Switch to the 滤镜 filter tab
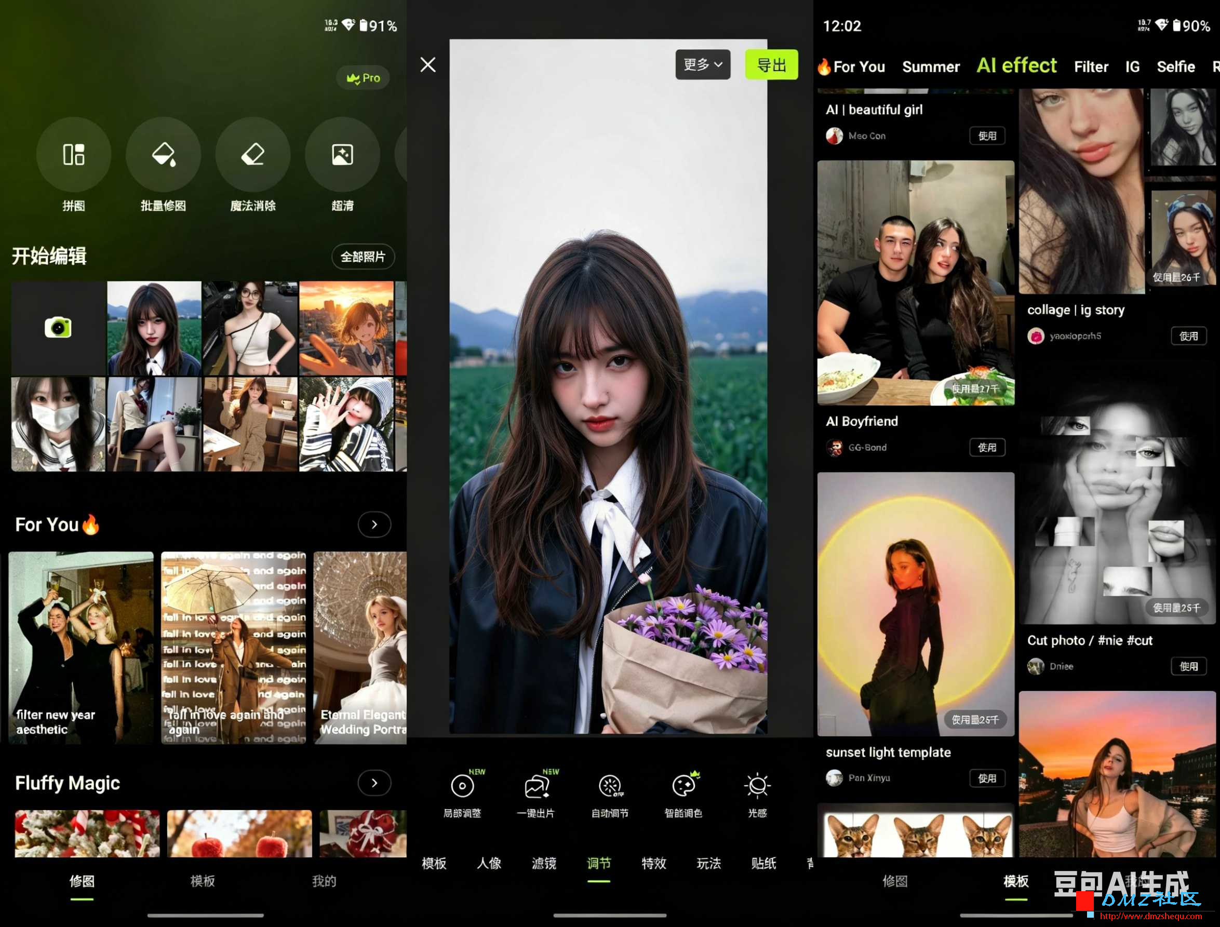This screenshot has width=1220, height=927. (543, 863)
